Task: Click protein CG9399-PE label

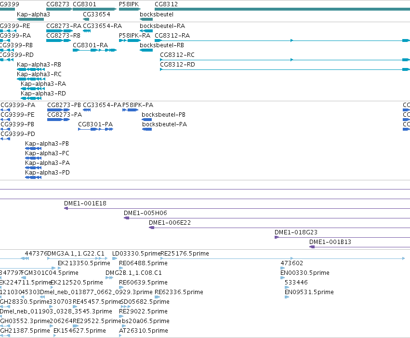Action: click(x=17, y=115)
